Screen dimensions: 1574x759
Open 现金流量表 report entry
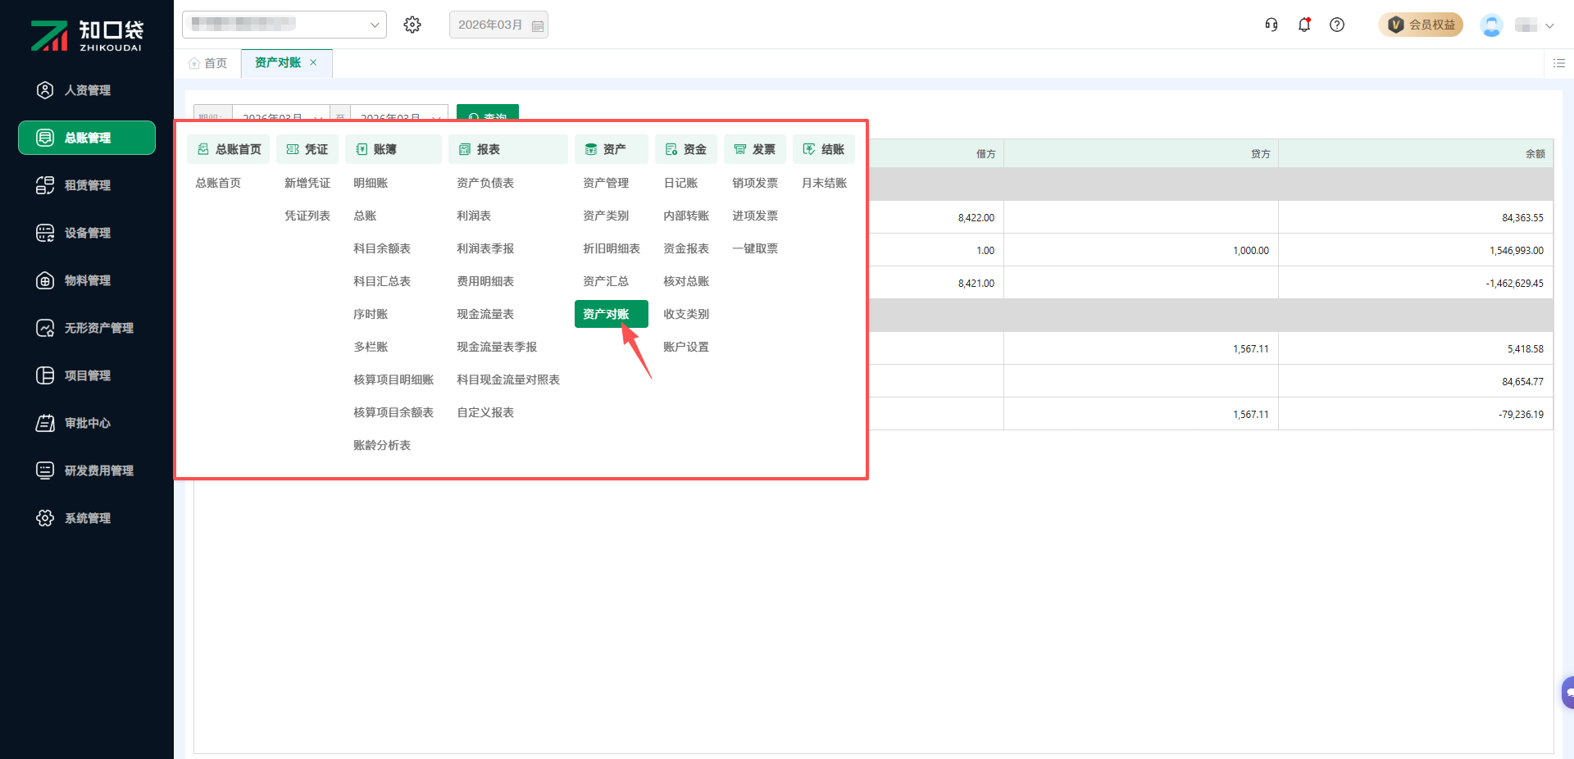point(485,314)
